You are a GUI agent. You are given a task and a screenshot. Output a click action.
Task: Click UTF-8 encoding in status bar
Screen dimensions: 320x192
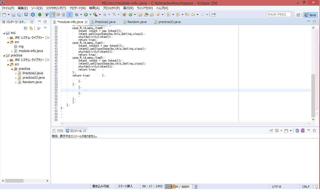click(277, 187)
